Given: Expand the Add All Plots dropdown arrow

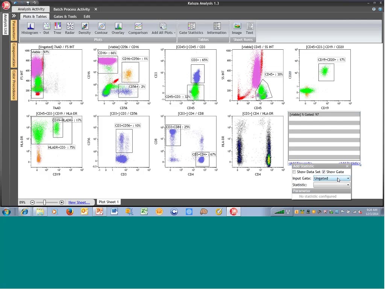Looking at the screenshot, I should pyautogui.click(x=175, y=33).
